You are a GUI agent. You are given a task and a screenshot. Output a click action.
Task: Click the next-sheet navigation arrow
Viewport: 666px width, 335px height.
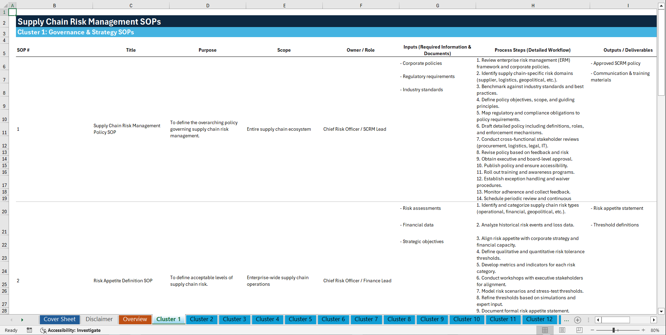[x=22, y=319]
